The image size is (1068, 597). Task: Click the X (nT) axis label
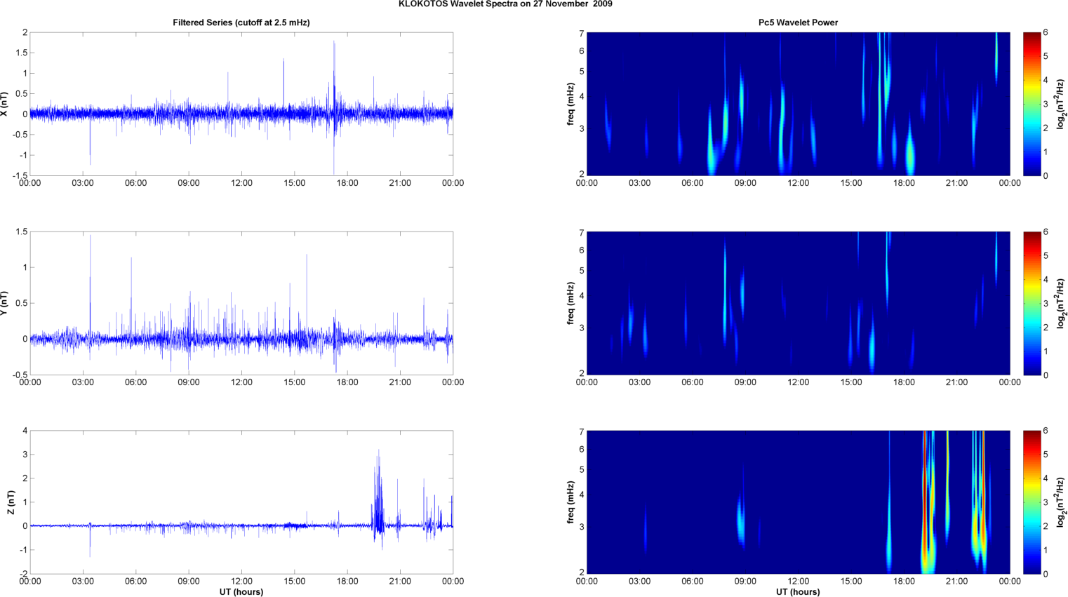(x=5, y=104)
